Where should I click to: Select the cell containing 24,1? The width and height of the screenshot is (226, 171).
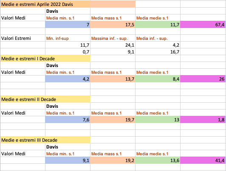113,45
